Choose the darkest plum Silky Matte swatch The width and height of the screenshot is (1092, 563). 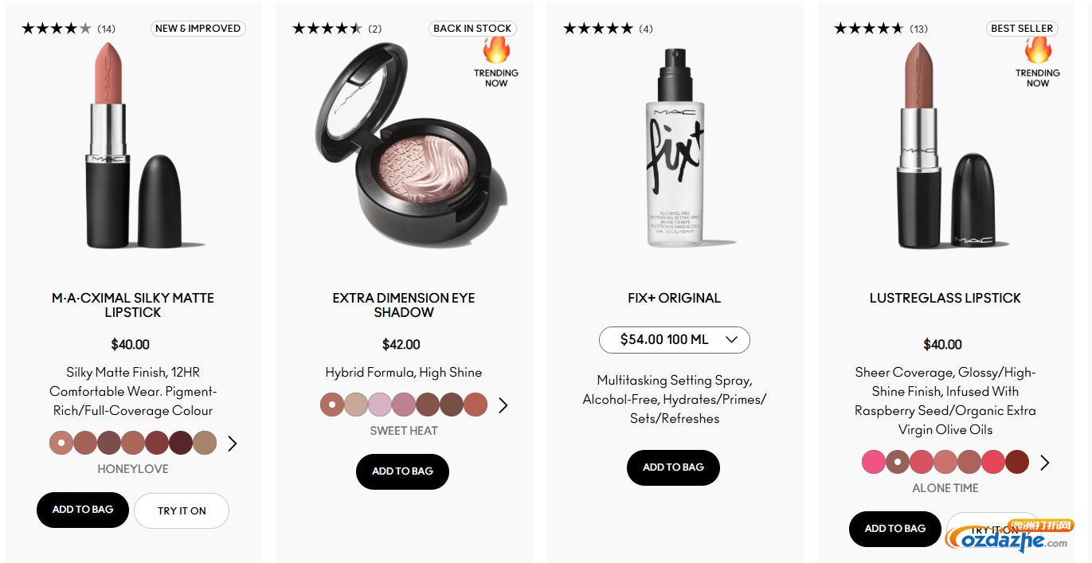point(181,443)
